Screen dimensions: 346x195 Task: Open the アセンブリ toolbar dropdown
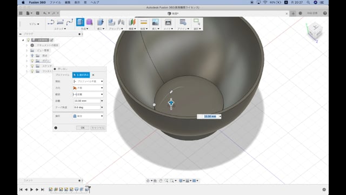[116, 29]
